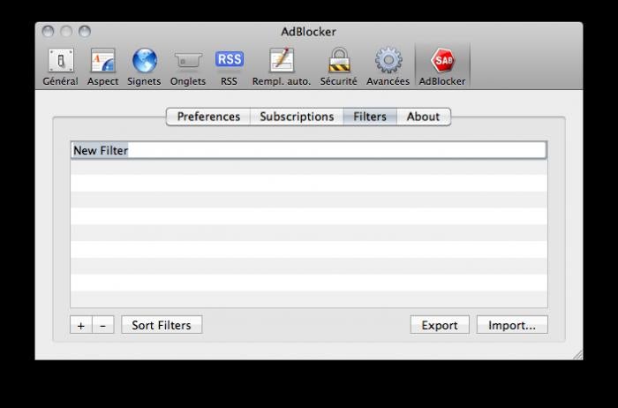Select the AdBlocker stop-sign pane
The height and width of the screenshot is (408, 618).
point(442,67)
